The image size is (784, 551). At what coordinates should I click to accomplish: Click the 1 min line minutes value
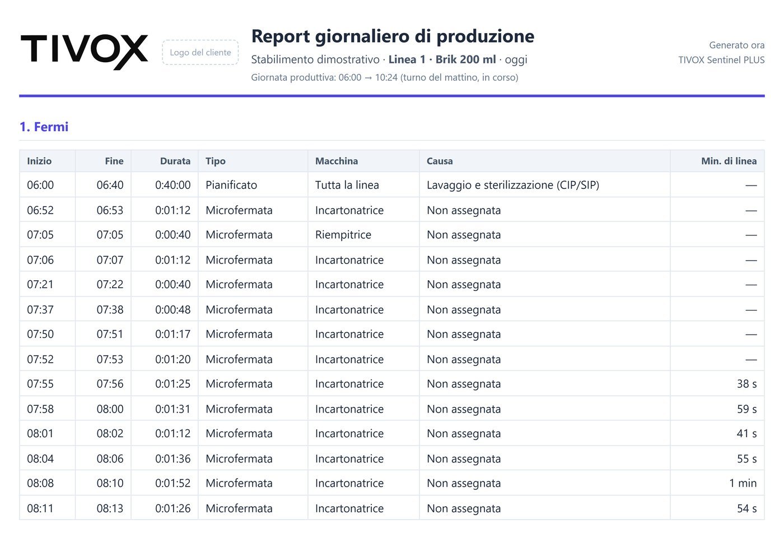743,483
